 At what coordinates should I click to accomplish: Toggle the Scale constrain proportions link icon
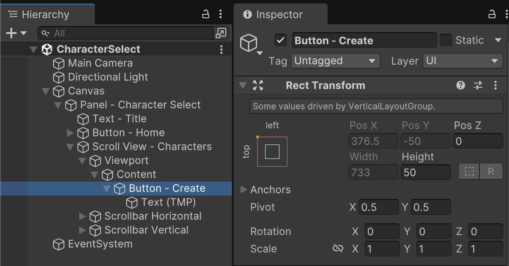(x=338, y=249)
